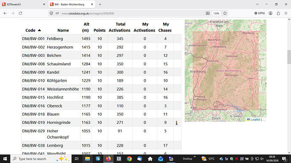Click Hochfirst total activations value 385
Screen dimensions: 291x163
tap(120, 97)
